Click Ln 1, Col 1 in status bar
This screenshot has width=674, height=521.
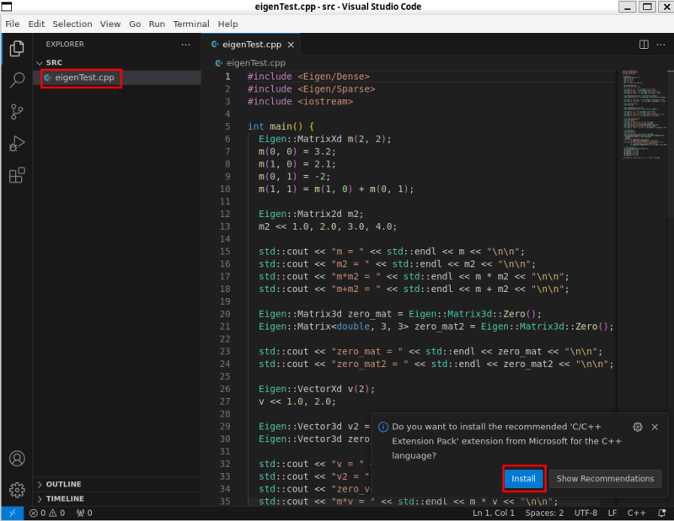tap(494, 513)
